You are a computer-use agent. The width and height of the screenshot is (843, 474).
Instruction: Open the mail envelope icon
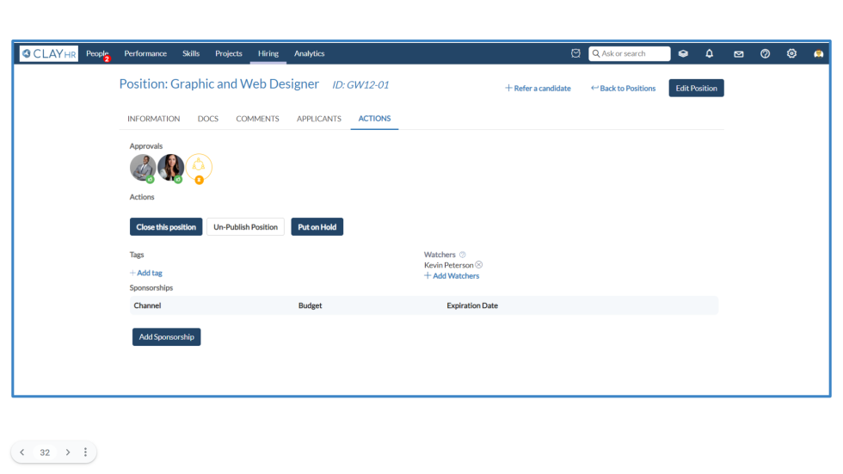(x=738, y=53)
